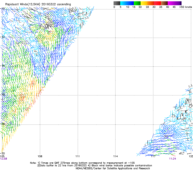Select the gray 0-5 knots legend swatch
Viewport: 193px width, 170px height.
click(117, 3)
